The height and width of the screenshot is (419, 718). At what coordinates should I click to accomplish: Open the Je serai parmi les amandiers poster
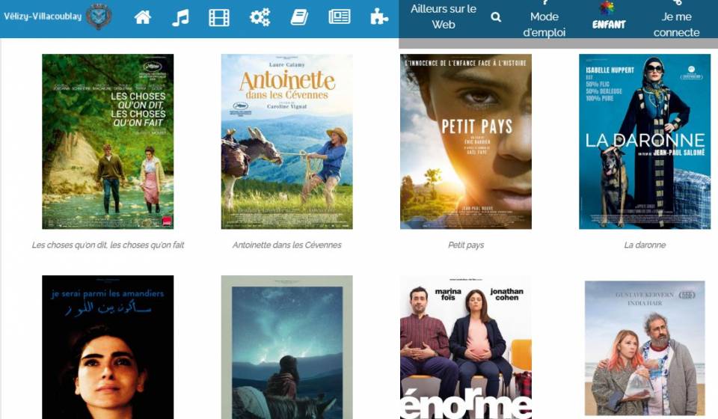tap(108, 347)
